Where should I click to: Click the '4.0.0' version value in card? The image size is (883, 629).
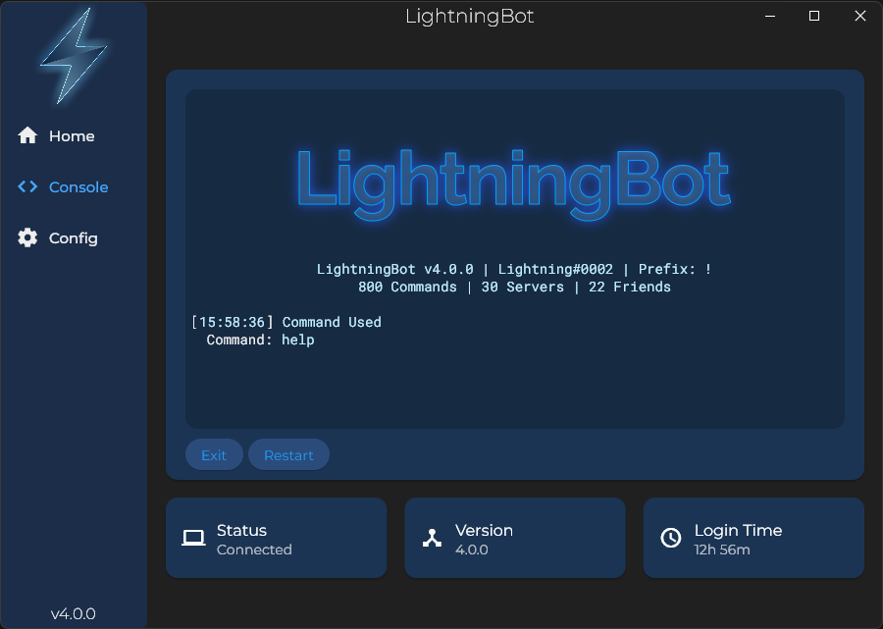point(472,550)
